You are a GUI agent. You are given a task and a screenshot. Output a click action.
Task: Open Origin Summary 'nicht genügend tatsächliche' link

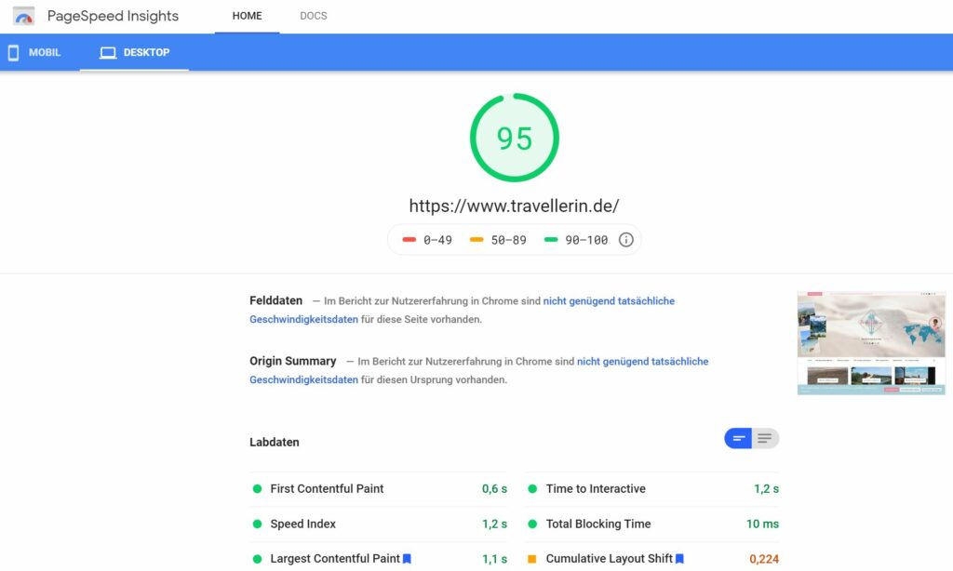[642, 362]
